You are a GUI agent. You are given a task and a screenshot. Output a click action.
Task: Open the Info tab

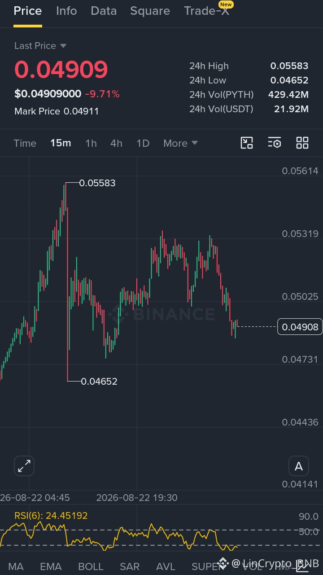coord(66,11)
